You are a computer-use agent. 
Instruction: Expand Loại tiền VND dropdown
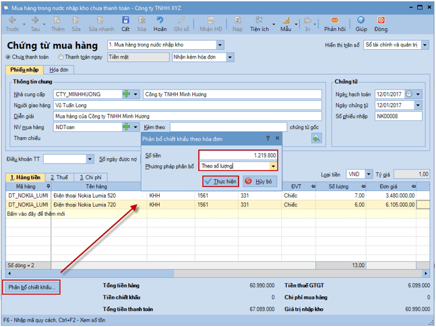click(369, 174)
